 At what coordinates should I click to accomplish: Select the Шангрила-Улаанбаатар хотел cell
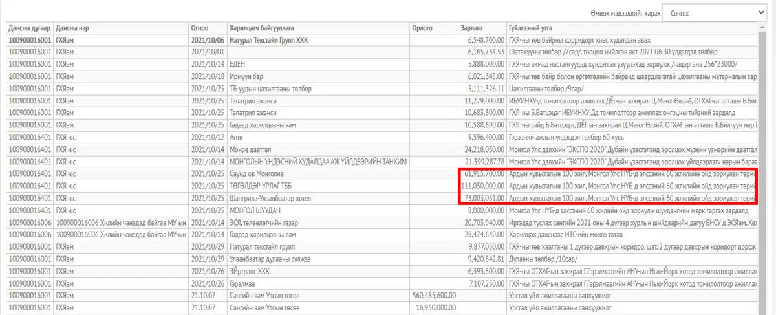coord(318,197)
